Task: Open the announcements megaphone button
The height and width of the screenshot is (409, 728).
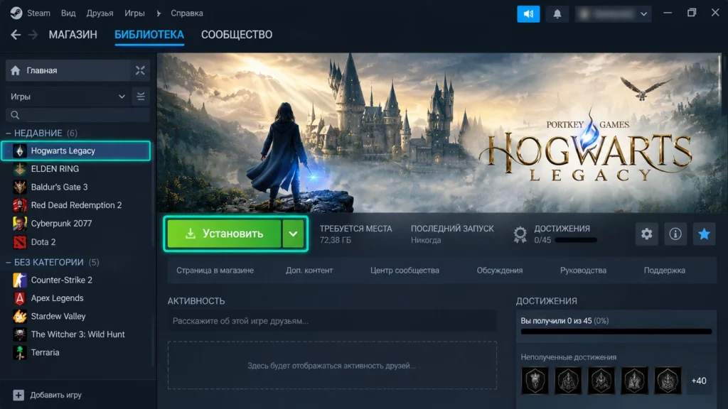Action: click(x=528, y=14)
